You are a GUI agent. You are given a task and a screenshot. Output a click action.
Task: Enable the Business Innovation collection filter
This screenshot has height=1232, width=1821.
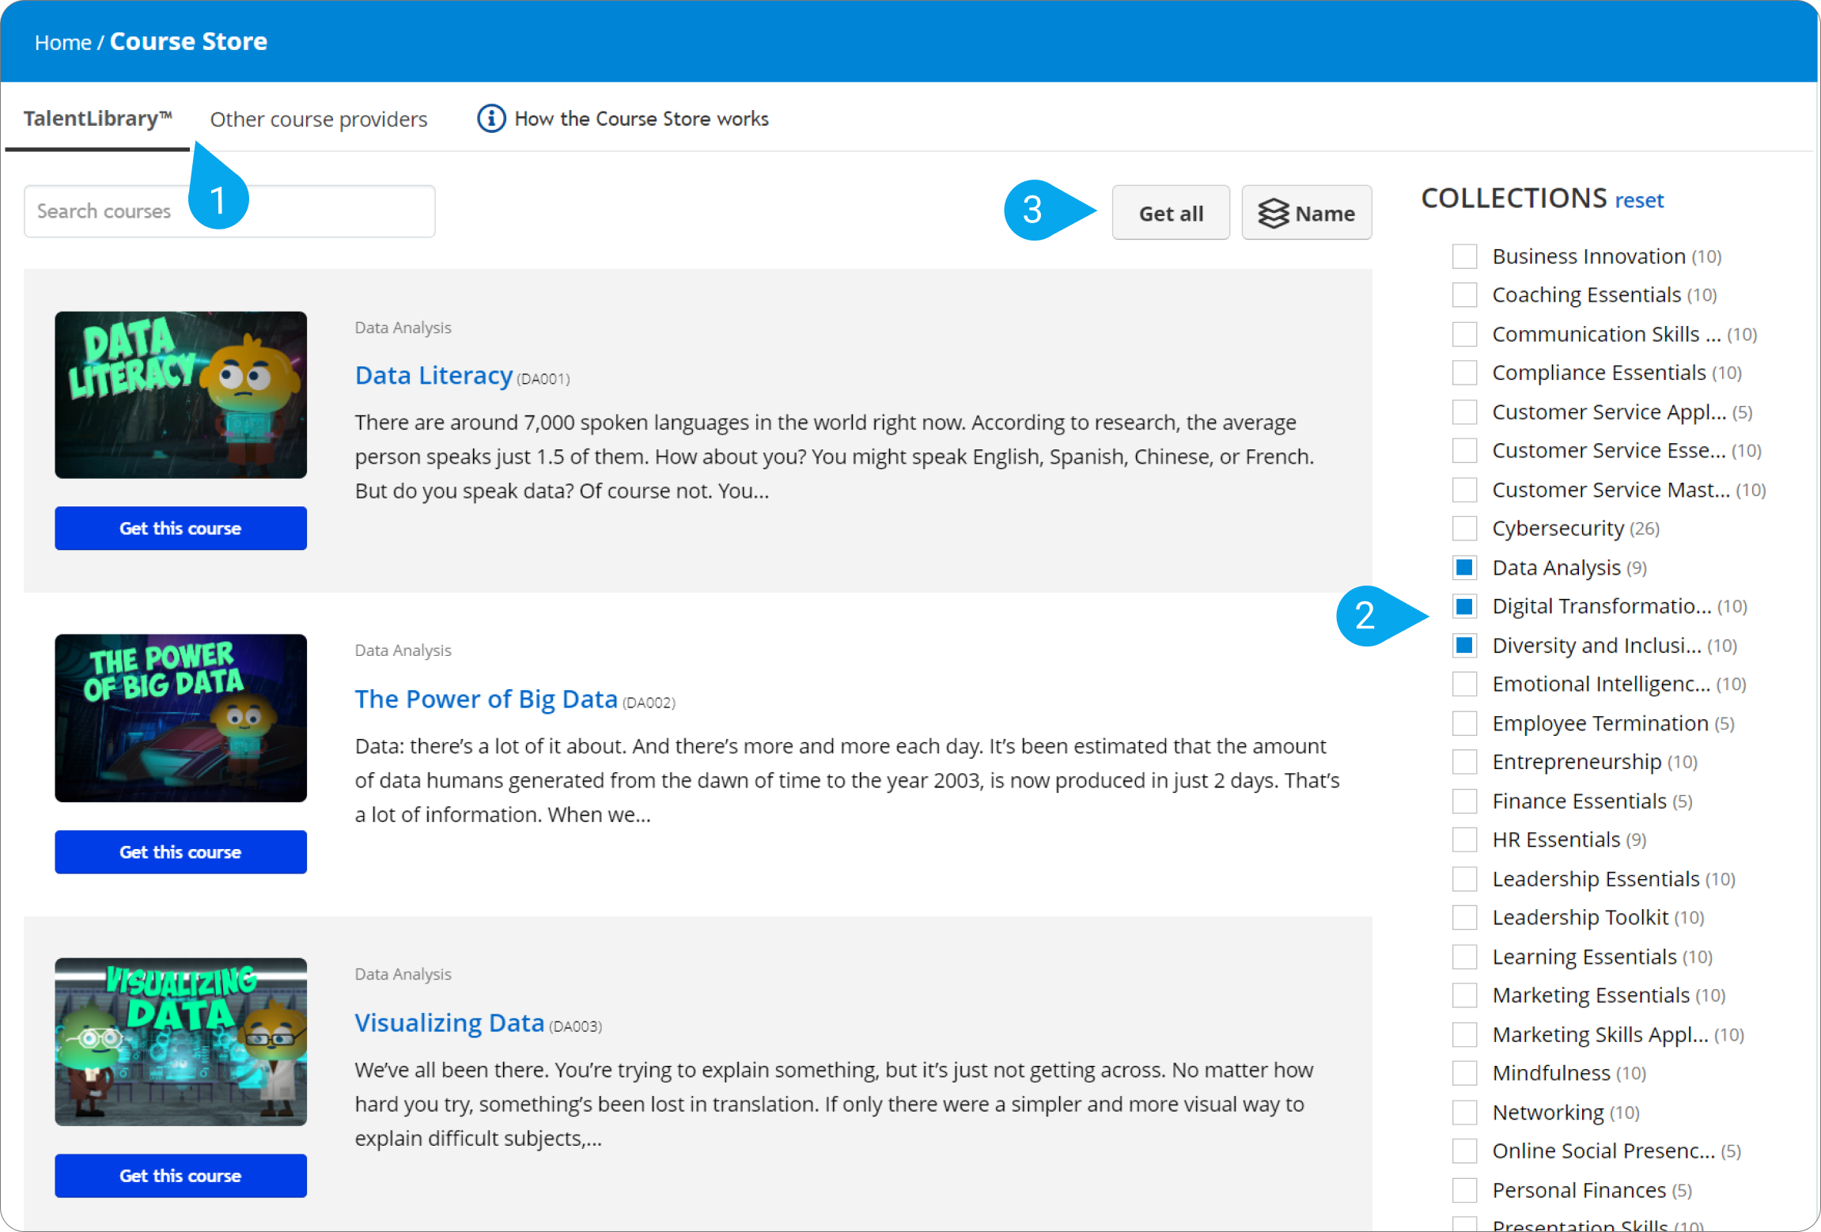(1463, 256)
